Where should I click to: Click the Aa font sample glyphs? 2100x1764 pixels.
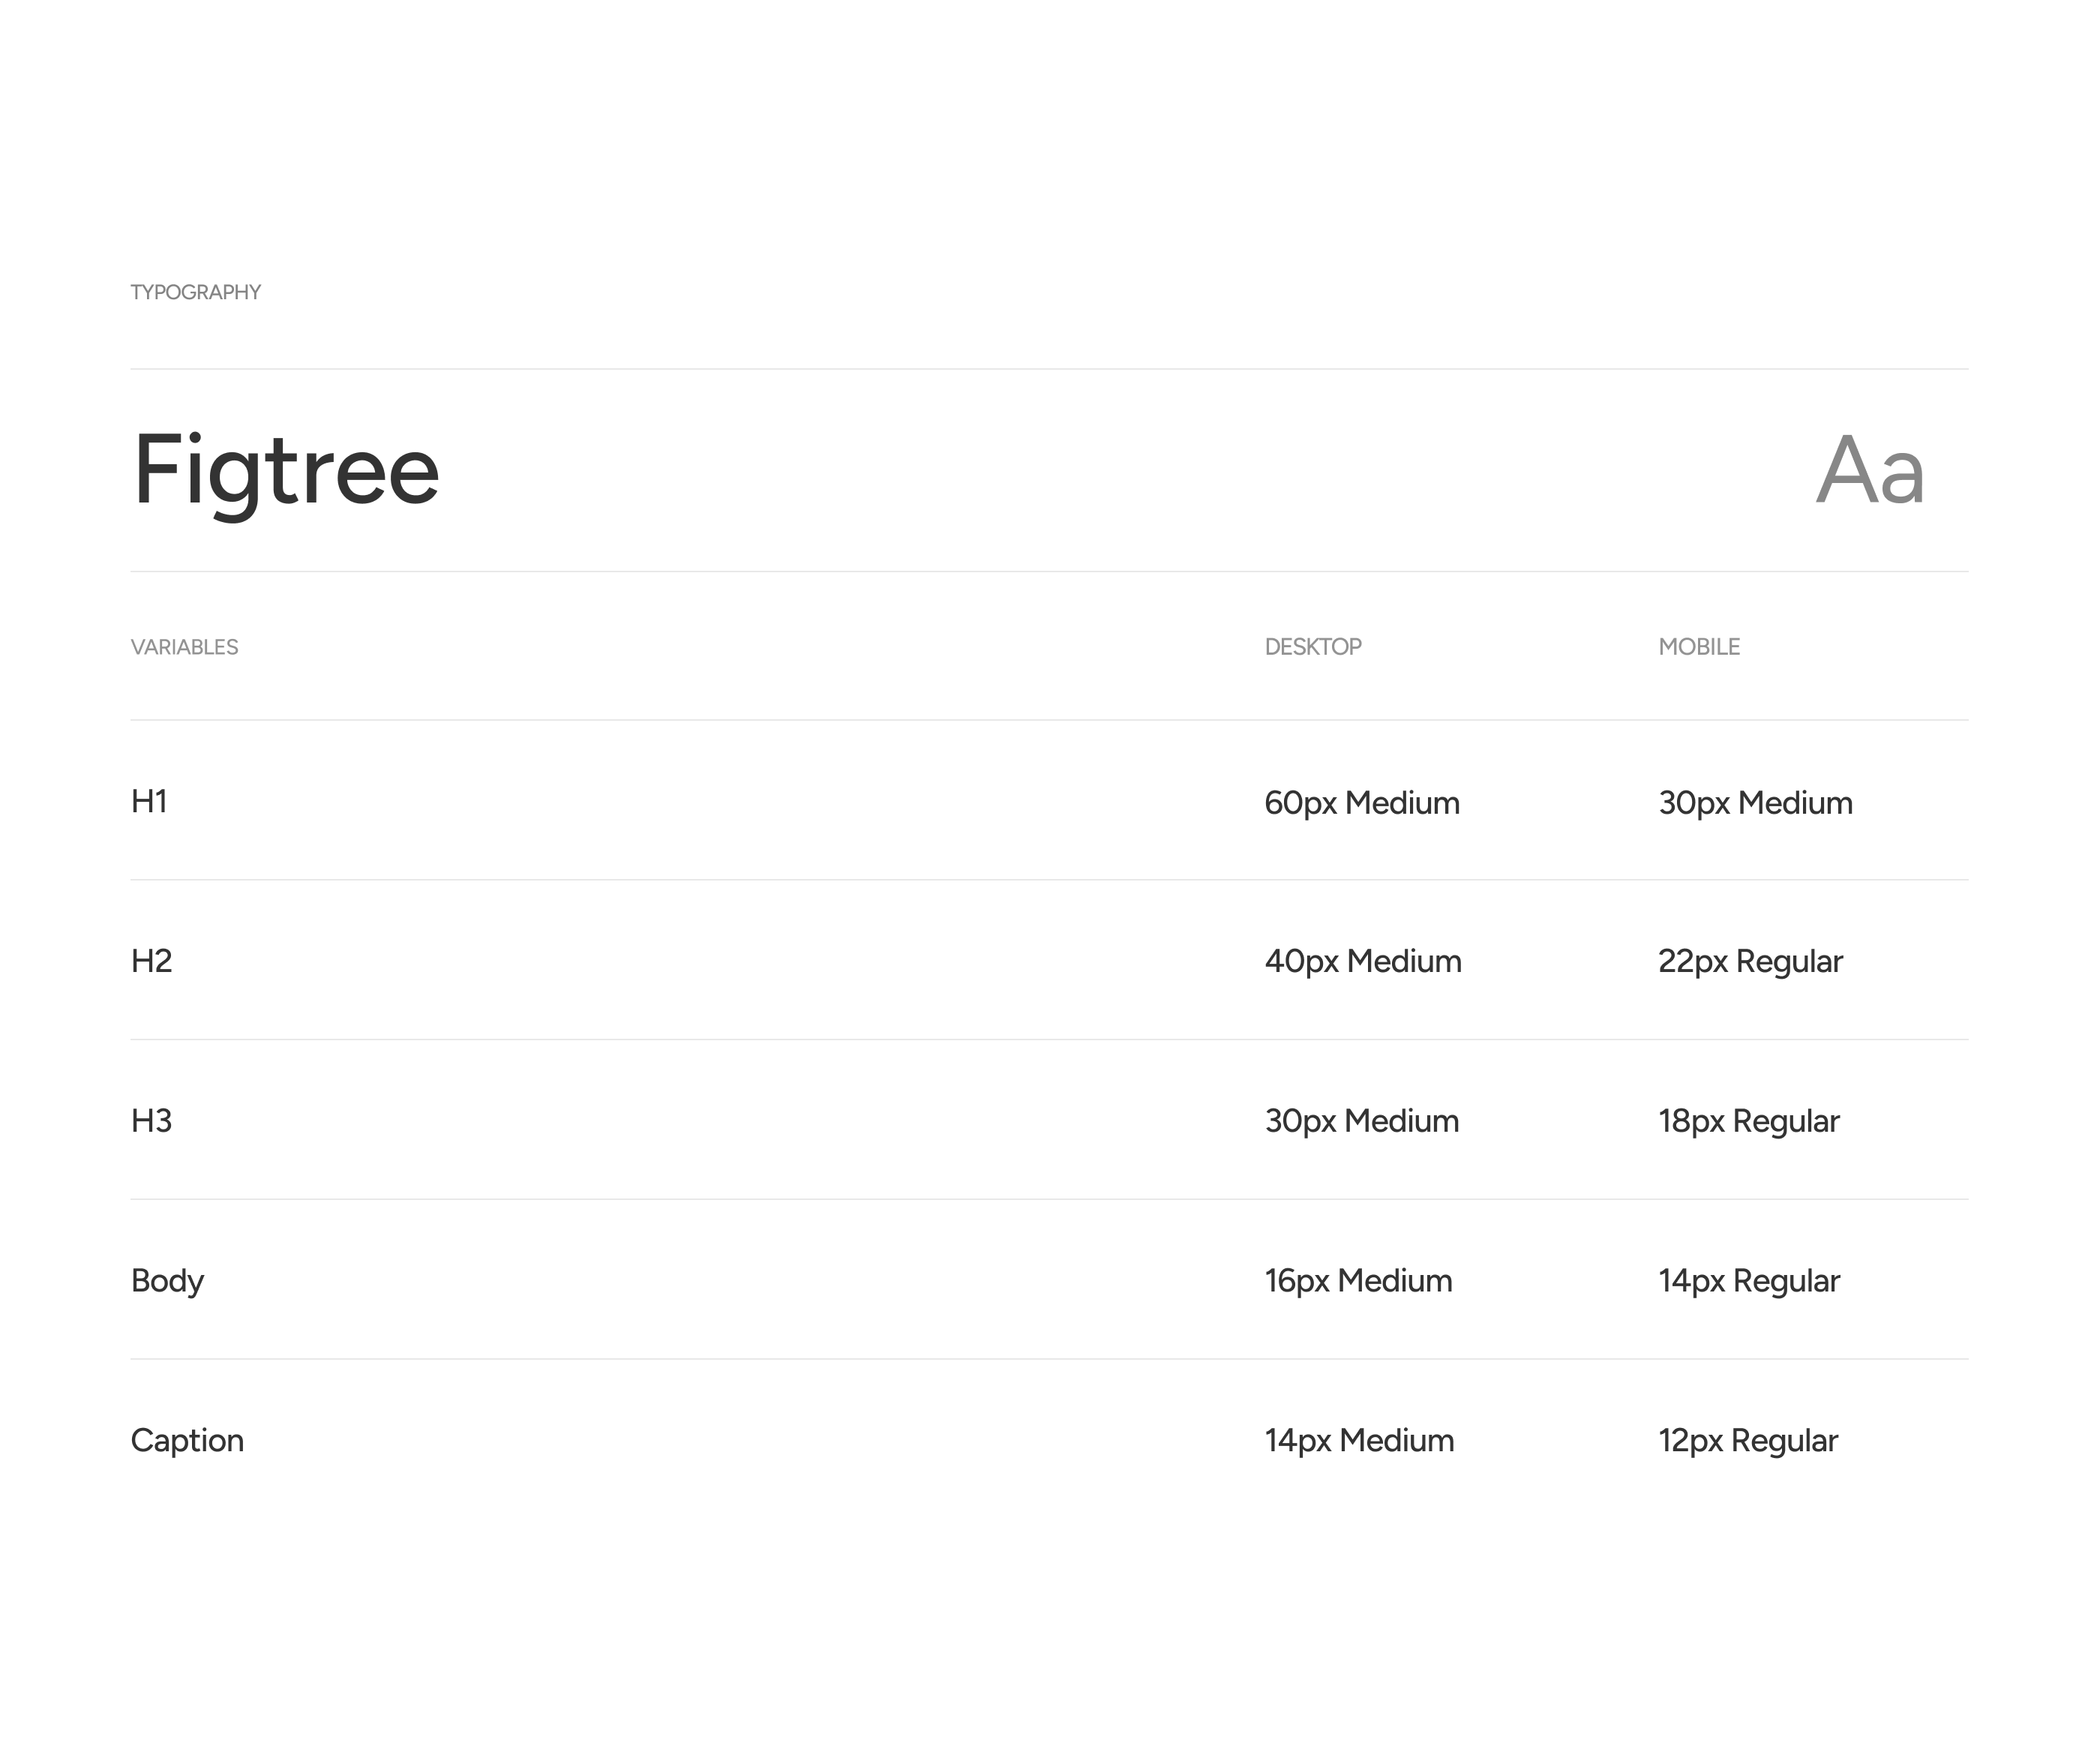tap(1870, 471)
